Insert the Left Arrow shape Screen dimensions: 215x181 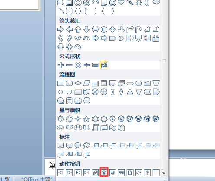coord(69,30)
